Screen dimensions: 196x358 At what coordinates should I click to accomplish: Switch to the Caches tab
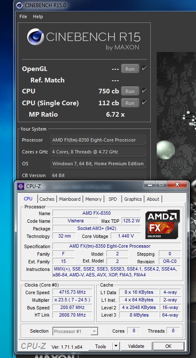47,199
